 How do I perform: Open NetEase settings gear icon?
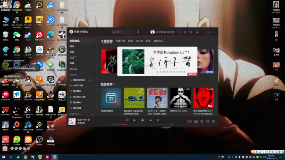185,32
